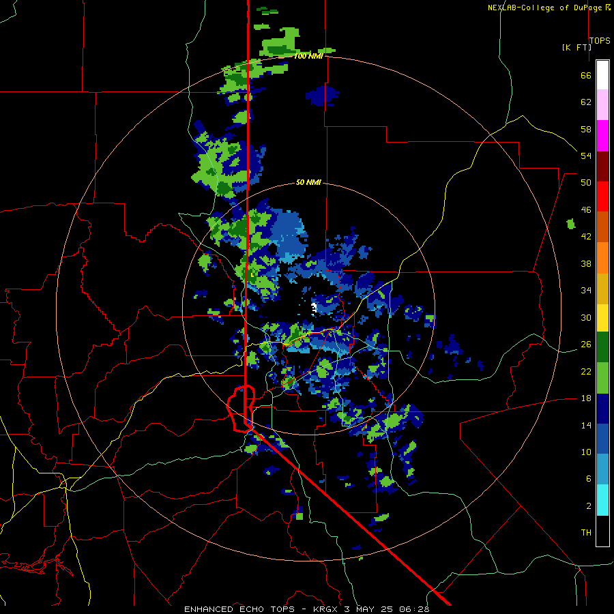
Task: Click the 62 value on legend scale
Action: click(x=586, y=102)
